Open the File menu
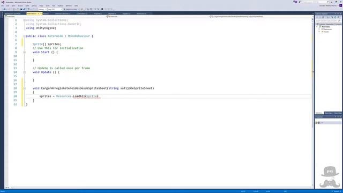 (x=2, y=6)
